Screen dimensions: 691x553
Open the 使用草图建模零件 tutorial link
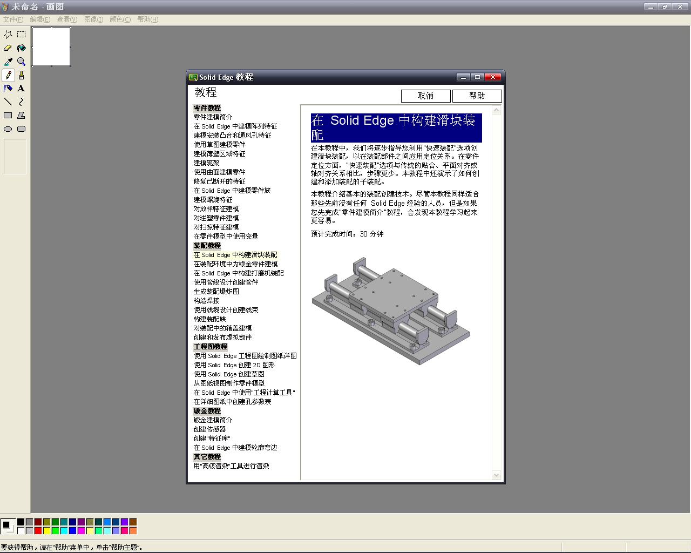[x=220, y=145]
